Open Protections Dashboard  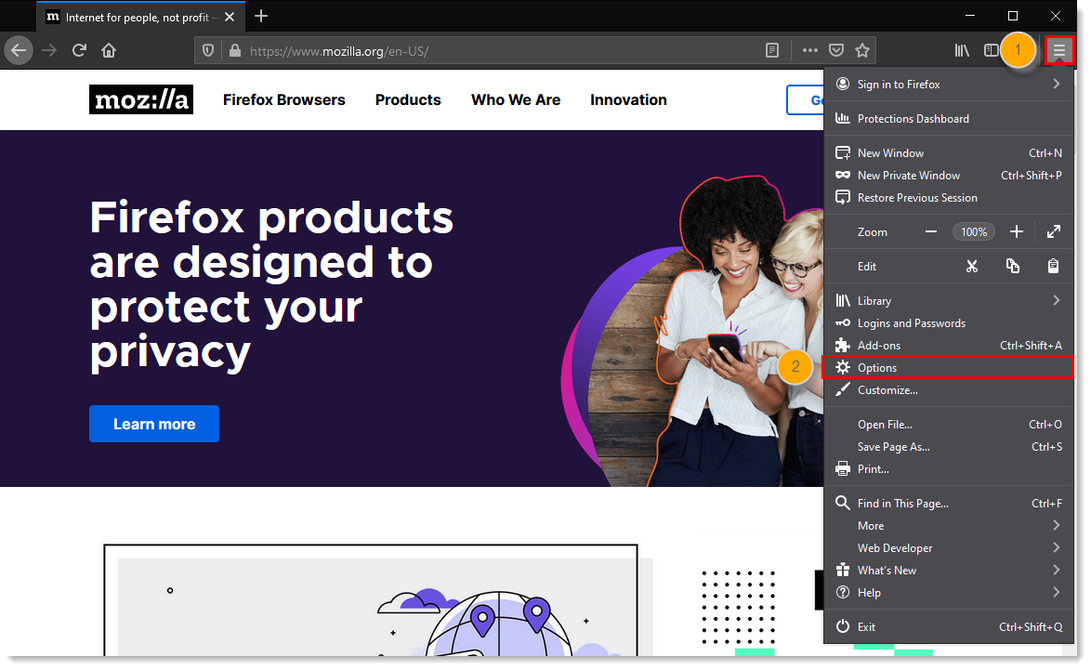click(x=949, y=118)
